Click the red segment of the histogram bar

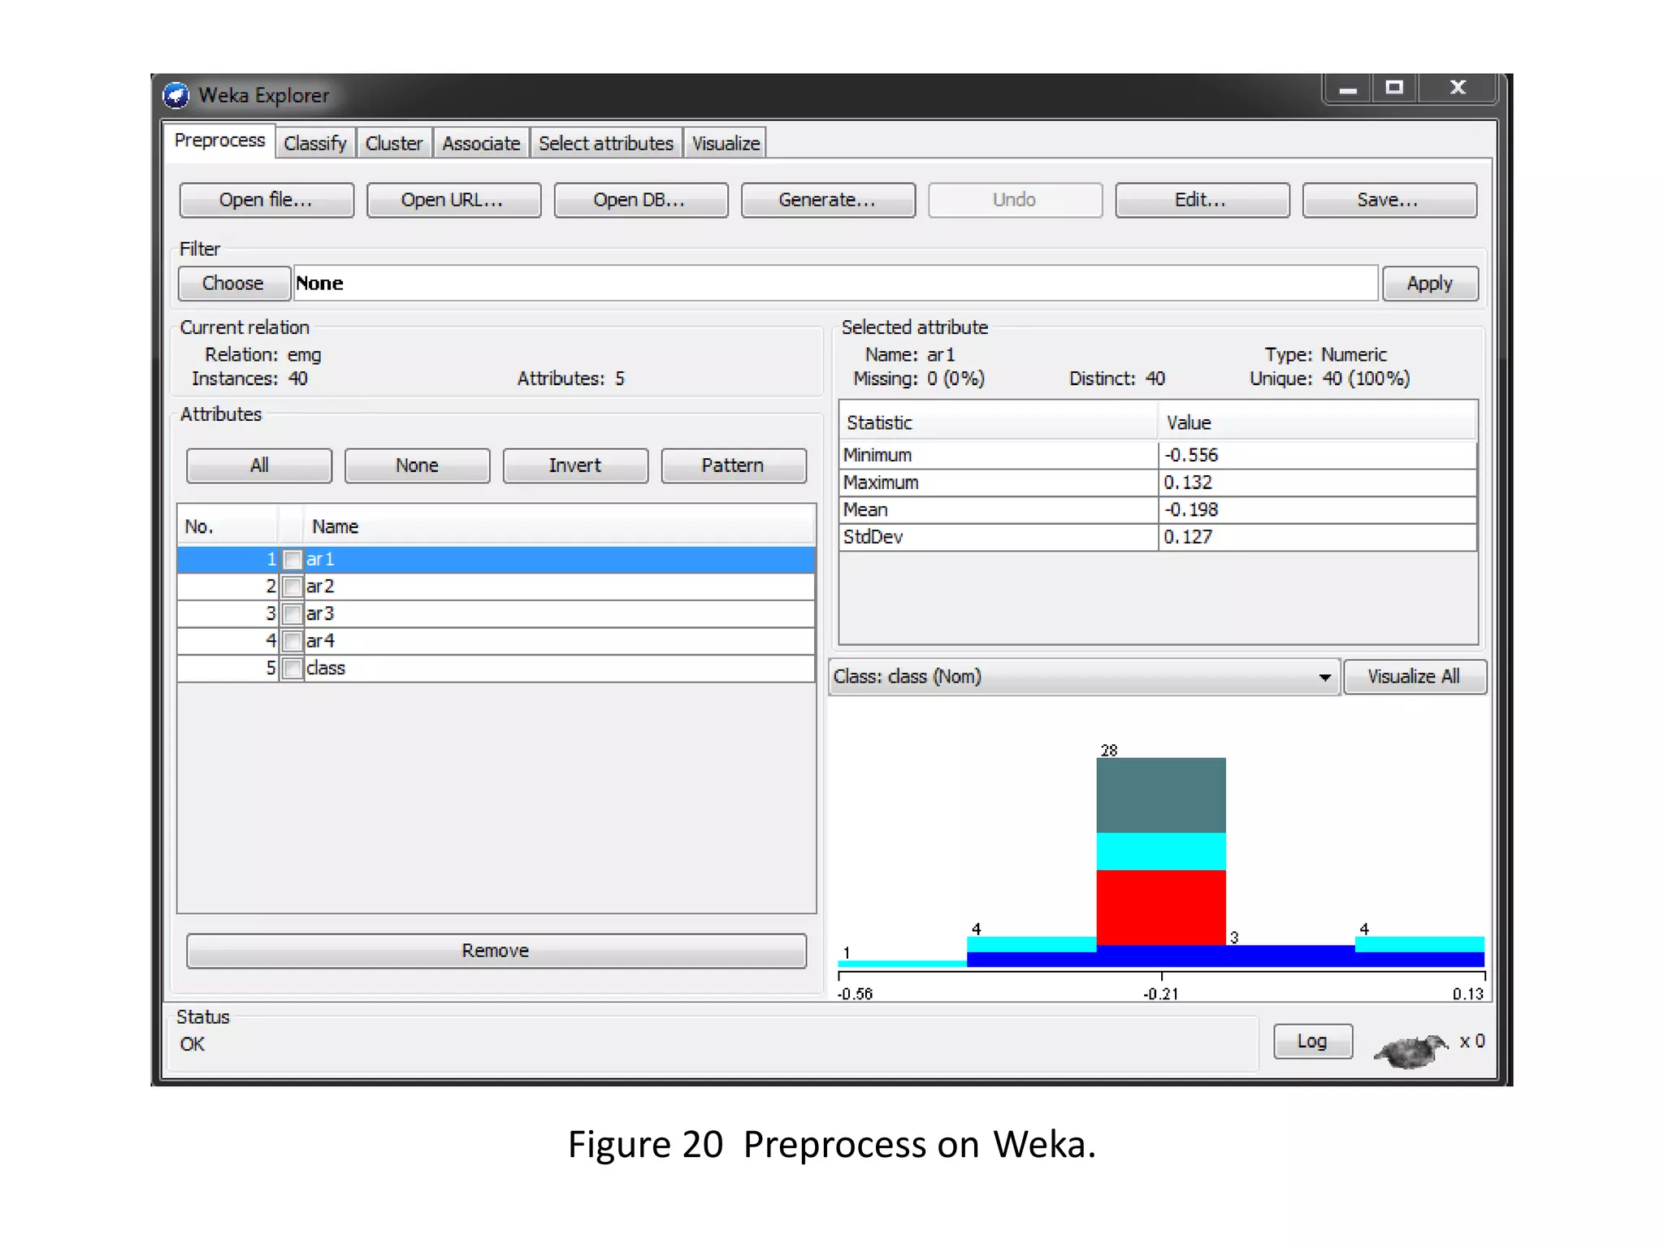pos(1161,908)
